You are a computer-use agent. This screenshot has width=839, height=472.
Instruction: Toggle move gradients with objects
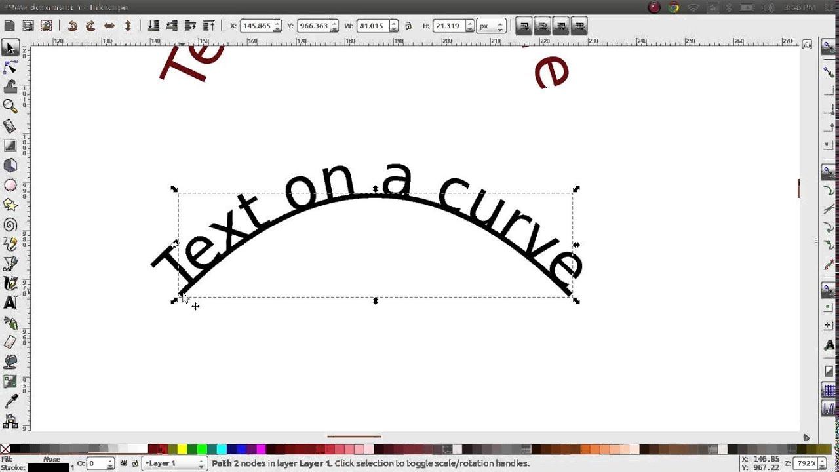pyautogui.click(x=560, y=26)
